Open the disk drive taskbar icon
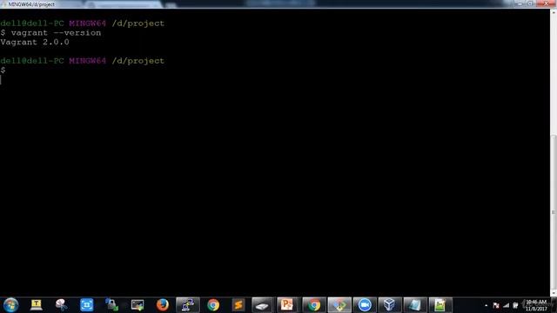 point(262,305)
